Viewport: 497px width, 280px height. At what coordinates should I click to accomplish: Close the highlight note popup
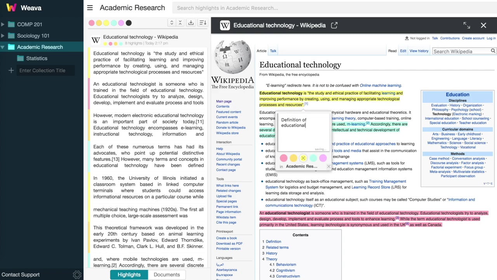click(329, 166)
